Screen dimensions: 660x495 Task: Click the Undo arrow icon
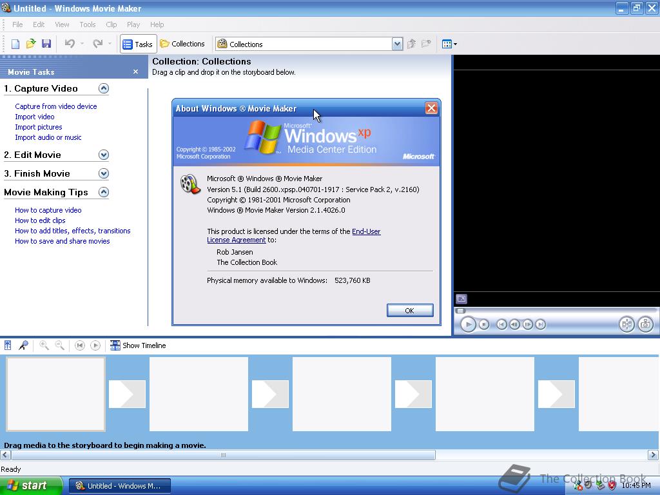(70, 44)
